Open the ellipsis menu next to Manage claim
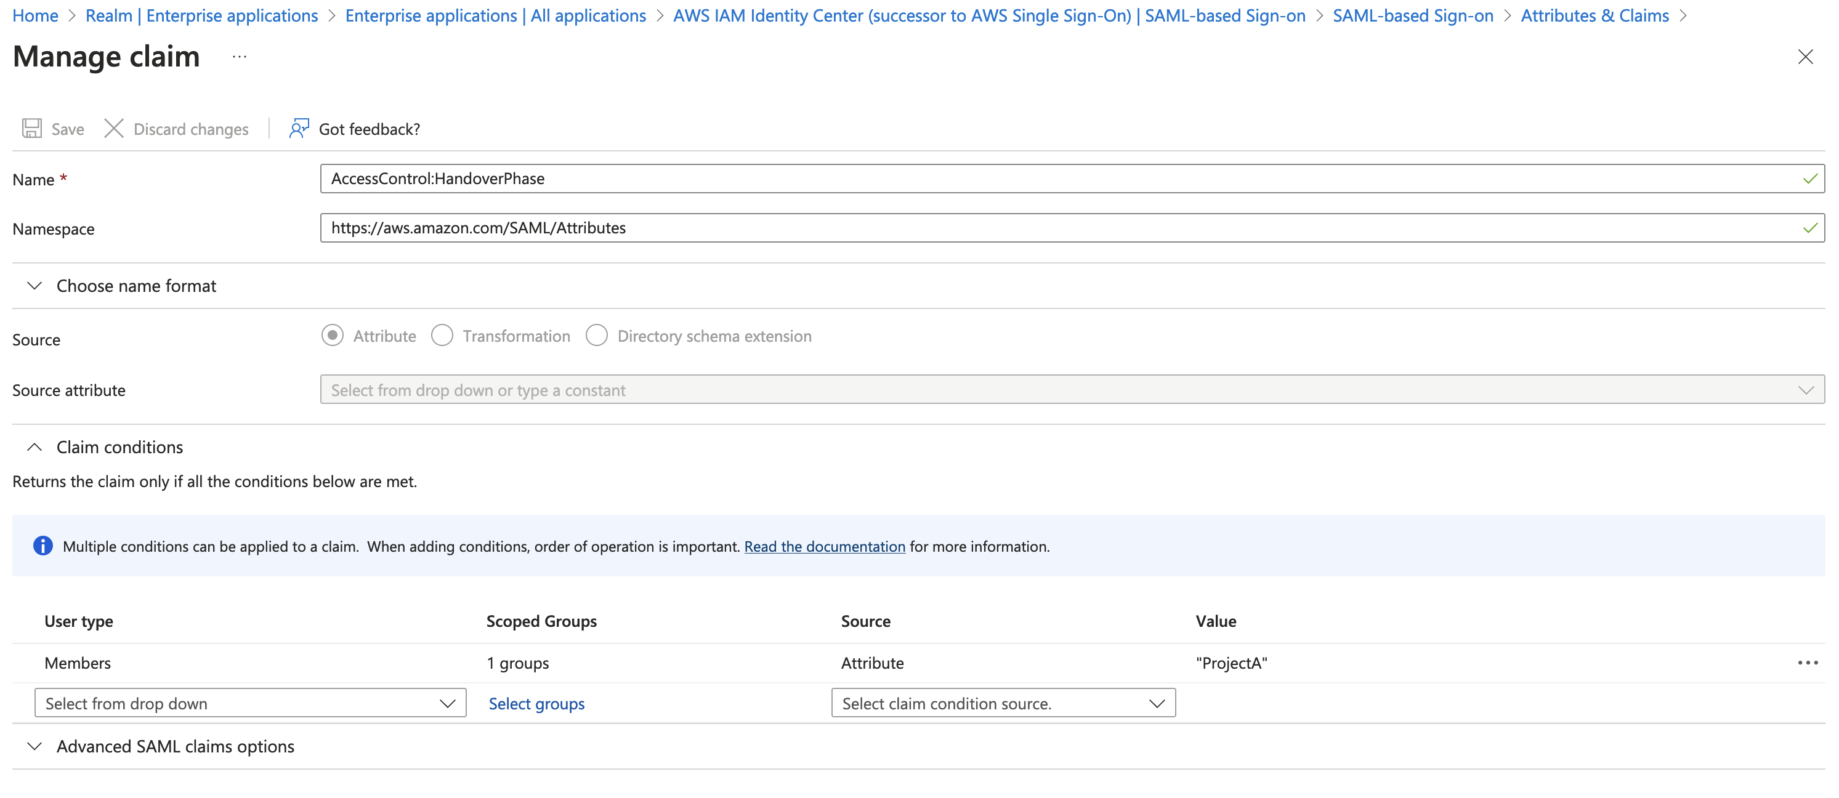The height and width of the screenshot is (798, 1839). click(x=238, y=57)
